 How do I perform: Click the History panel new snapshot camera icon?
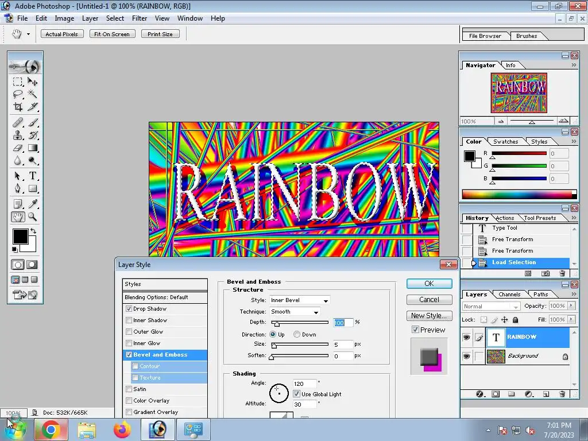(x=546, y=274)
